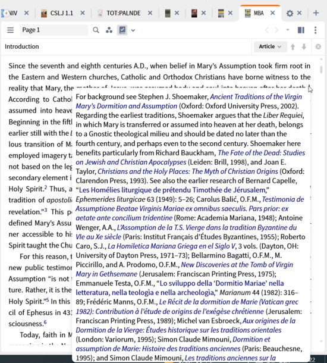This screenshot has height=363, width=327.
Task: Click footnote 6 after sciousness
Action: point(45,322)
